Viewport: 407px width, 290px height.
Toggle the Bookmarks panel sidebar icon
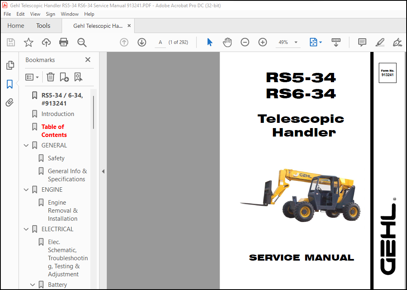10,84
